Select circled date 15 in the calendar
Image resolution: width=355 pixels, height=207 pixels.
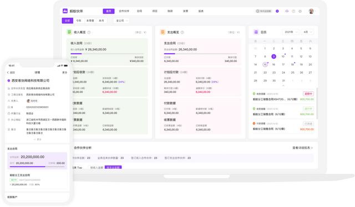(265, 65)
